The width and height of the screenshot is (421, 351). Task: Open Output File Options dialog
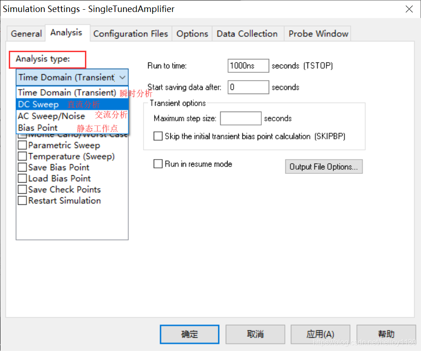(324, 167)
